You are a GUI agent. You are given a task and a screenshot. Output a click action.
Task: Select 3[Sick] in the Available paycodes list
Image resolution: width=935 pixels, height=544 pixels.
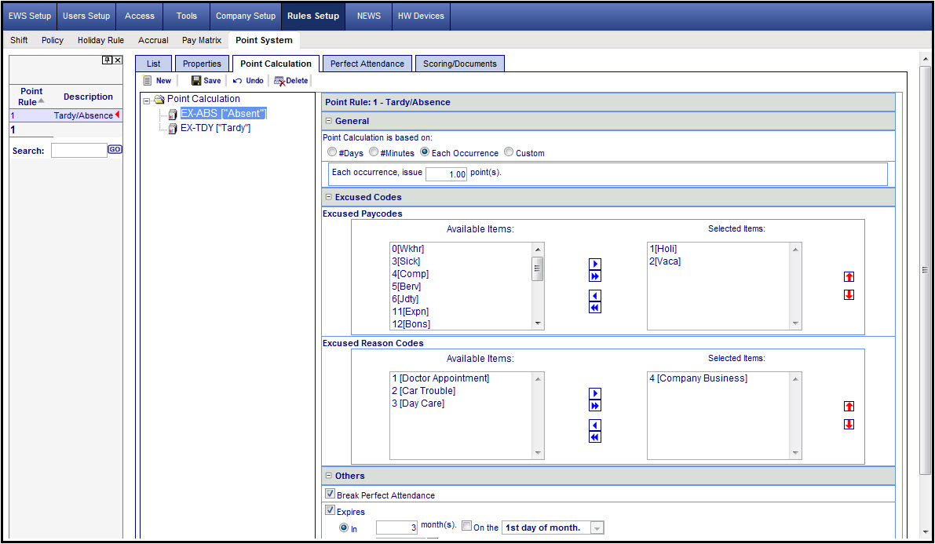pyautogui.click(x=406, y=261)
